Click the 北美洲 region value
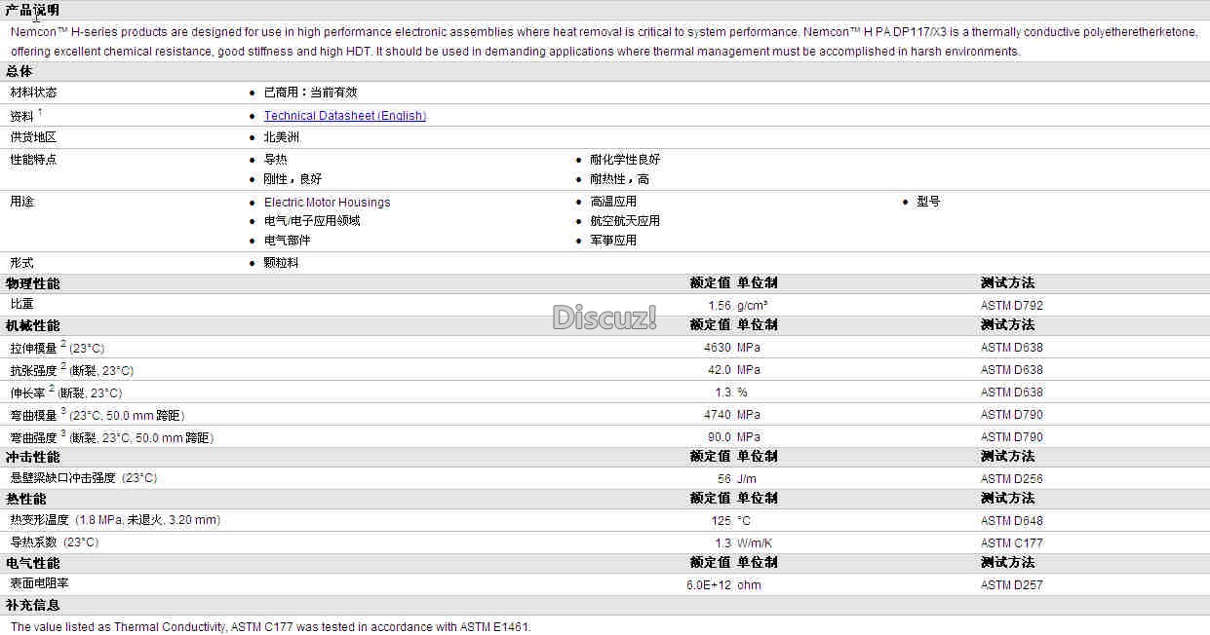1210x635 pixels. [282, 137]
